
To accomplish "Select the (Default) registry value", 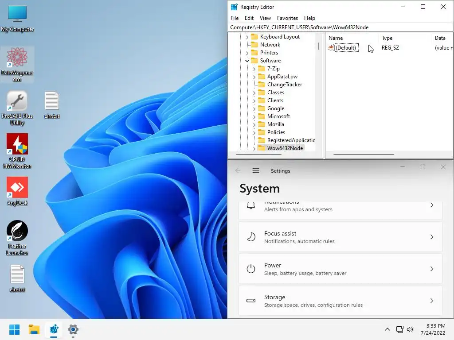I will tap(346, 48).
